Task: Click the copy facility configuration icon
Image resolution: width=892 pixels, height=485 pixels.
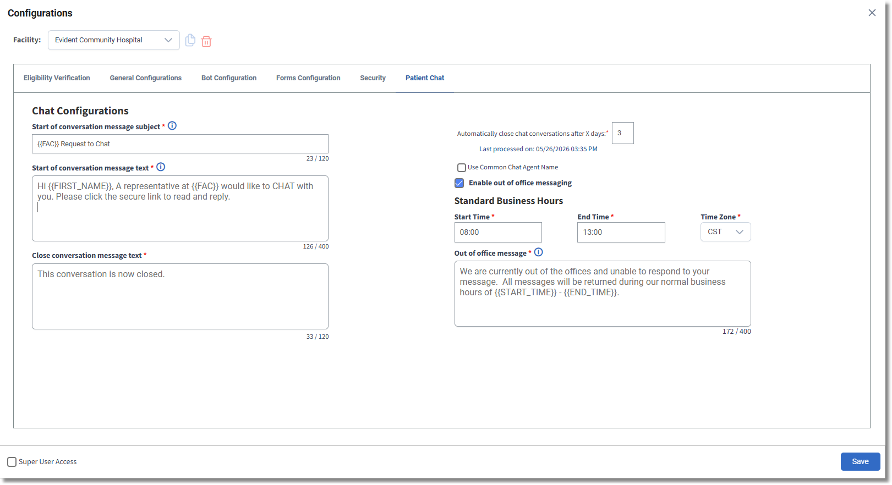Action: click(190, 40)
